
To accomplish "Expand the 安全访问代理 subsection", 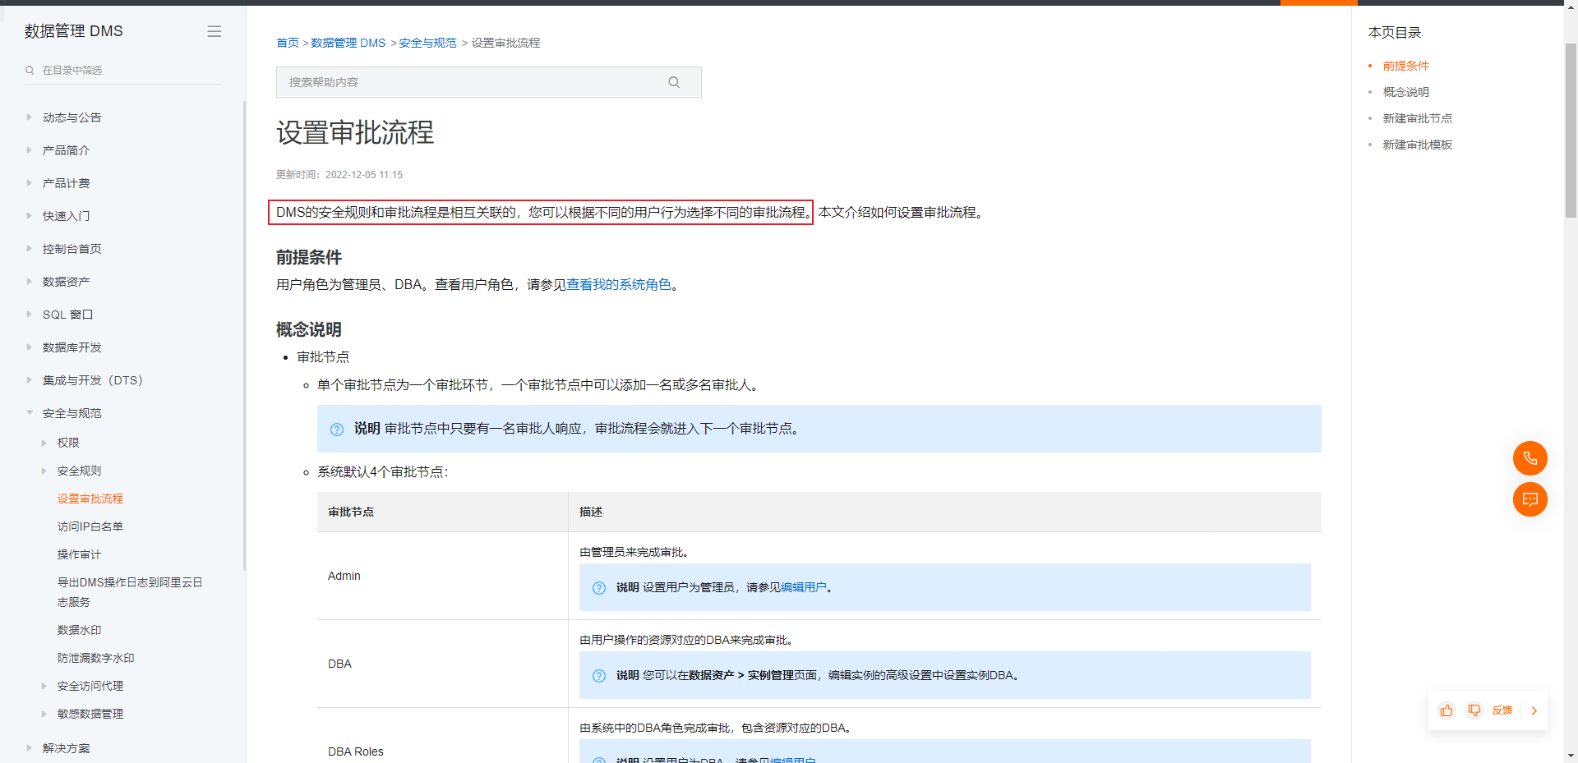I will [x=44, y=686].
